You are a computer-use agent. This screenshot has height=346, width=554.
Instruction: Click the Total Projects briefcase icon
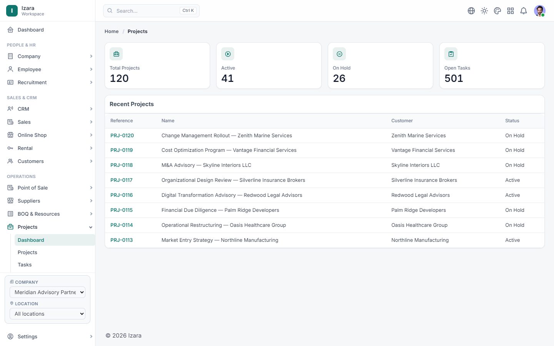(x=116, y=54)
